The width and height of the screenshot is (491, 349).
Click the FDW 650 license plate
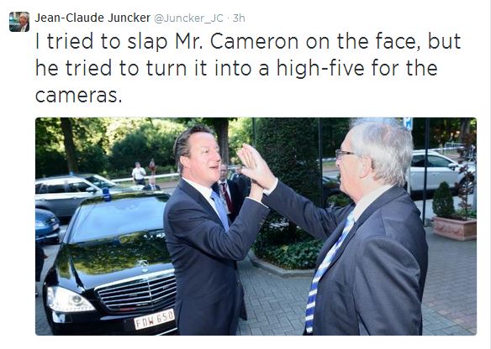(x=154, y=319)
